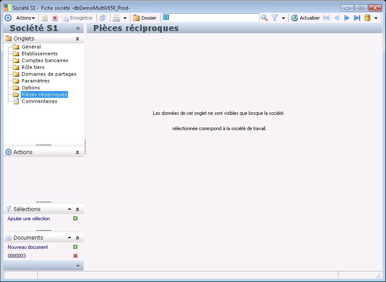Screen dimensions: 386x282
Task: Open document 0000003 link
Action: (17, 256)
